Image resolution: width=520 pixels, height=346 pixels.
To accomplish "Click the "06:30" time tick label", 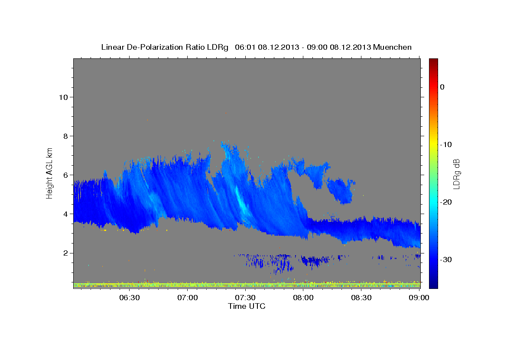I will click(x=130, y=298).
